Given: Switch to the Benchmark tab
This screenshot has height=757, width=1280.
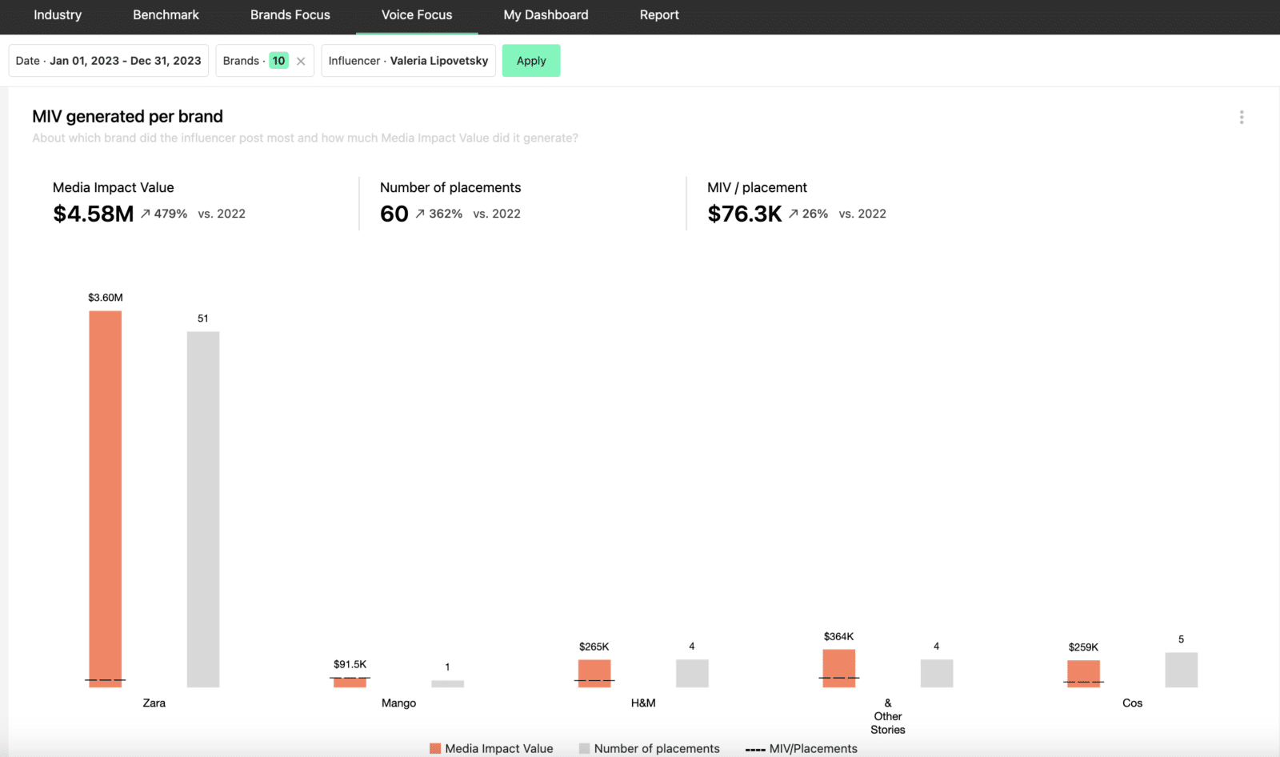Looking at the screenshot, I should coord(166,15).
